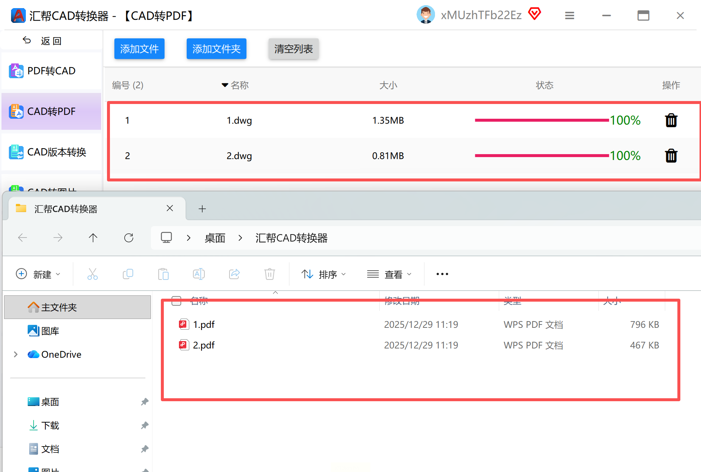The height and width of the screenshot is (472, 701).
Task: Tick the select-all checkbox in Explorer header
Action: 177,301
